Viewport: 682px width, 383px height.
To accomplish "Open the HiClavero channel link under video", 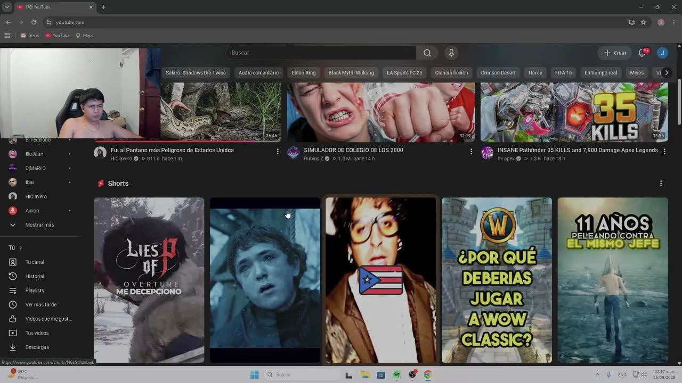I will click(121, 159).
